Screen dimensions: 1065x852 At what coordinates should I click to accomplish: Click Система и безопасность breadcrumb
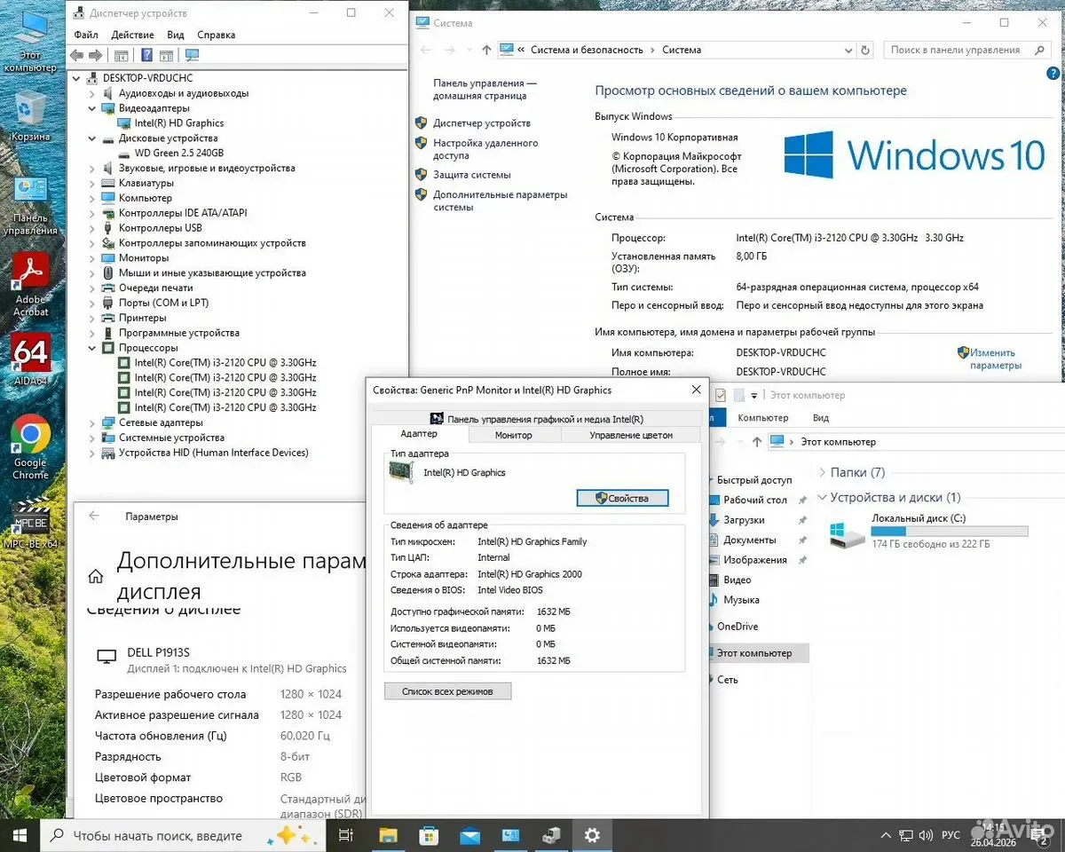coord(587,50)
